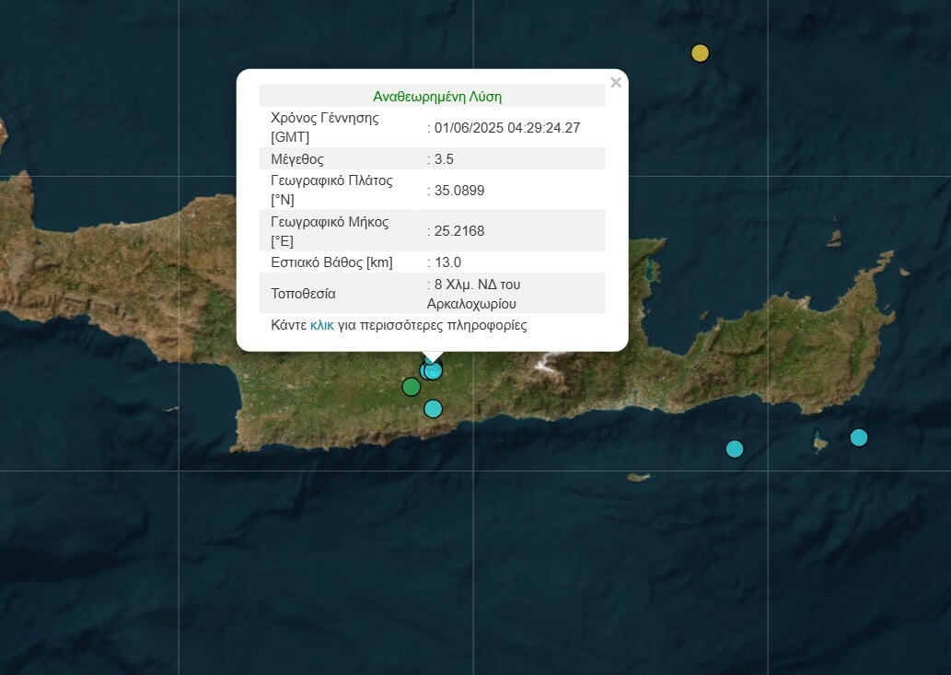951x675 pixels.
Task: Click the focal depth value 13.0
Action: click(x=447, y=262)
